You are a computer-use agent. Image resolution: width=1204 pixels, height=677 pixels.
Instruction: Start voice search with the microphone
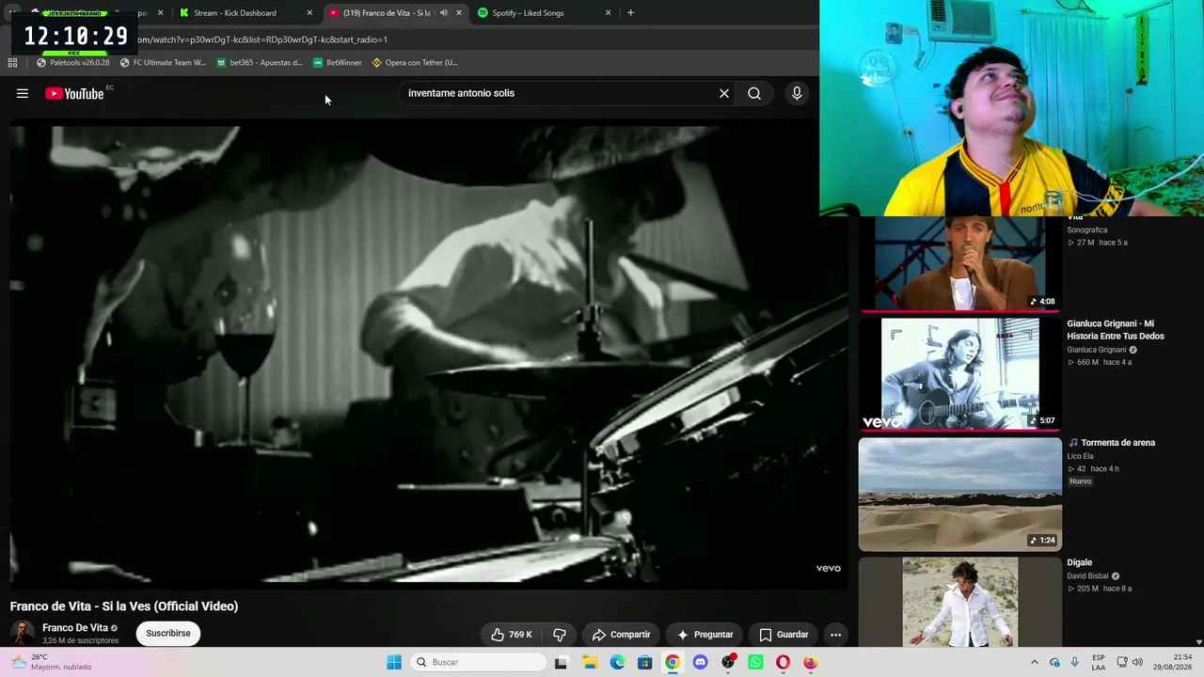(797, 93)
